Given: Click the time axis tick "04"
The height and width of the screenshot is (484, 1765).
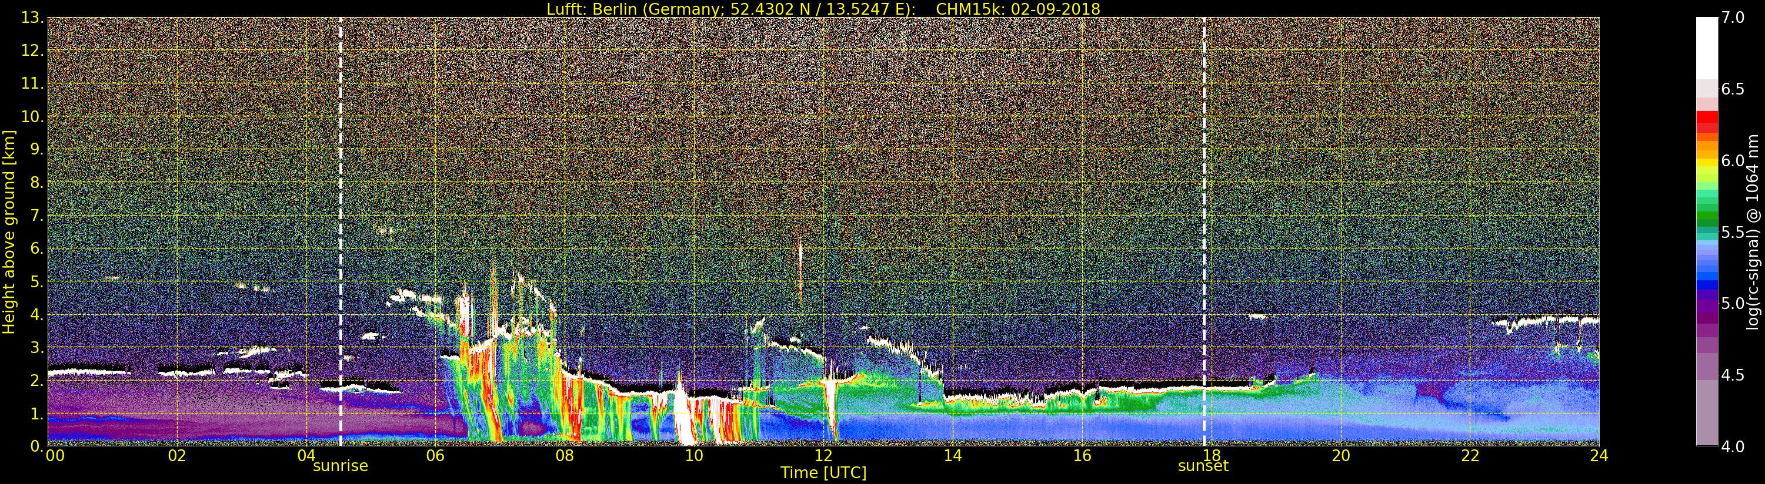Looking at the screenshot, I should (x=306, y=456).
